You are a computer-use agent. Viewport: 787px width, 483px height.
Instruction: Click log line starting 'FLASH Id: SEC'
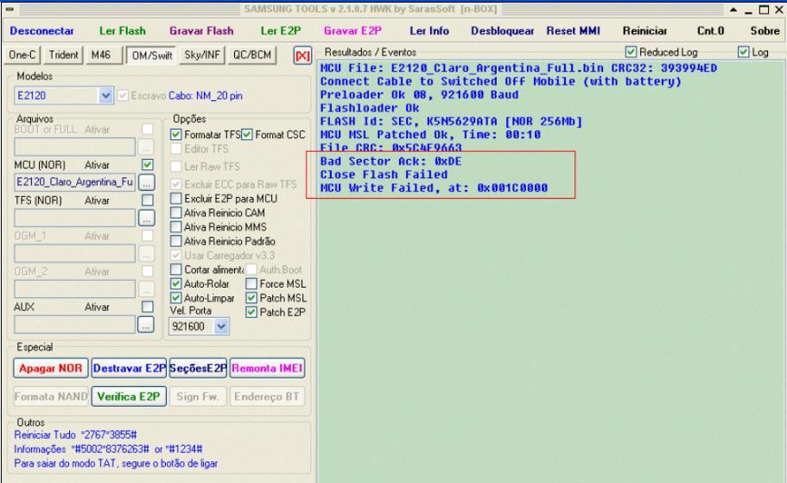[x=451, y=121]
